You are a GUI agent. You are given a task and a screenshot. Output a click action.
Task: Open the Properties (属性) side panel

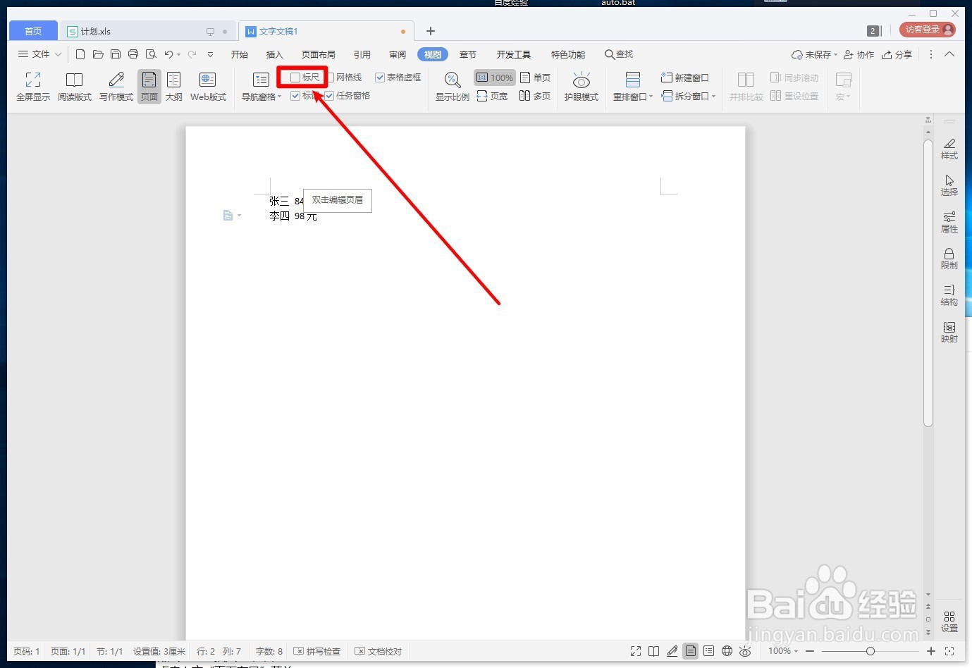point(949,222)
